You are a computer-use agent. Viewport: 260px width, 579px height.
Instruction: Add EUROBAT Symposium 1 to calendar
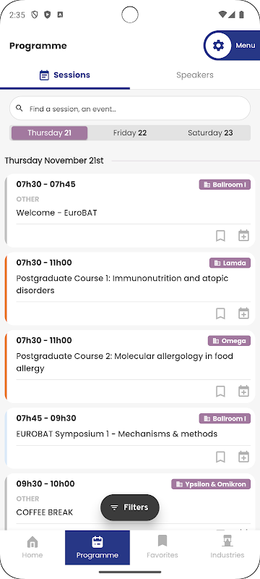(x=243, y=457)
